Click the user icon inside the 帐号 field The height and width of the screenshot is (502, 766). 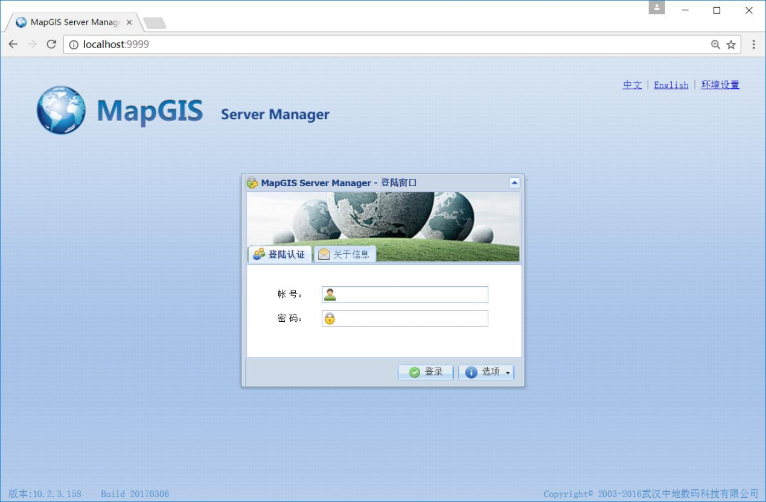pyautogui.click(x=329, y=294)
